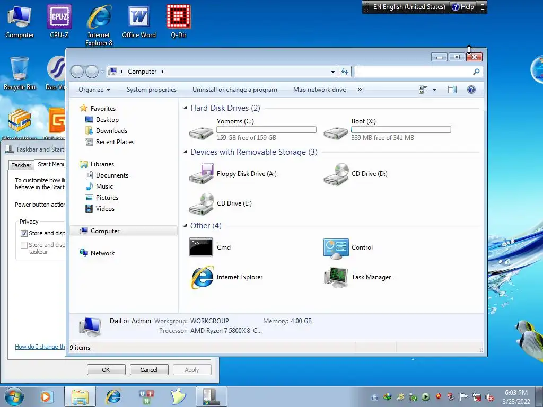Click the ghost icon on taskbar

pyautogui.click(x=178, y=396)
